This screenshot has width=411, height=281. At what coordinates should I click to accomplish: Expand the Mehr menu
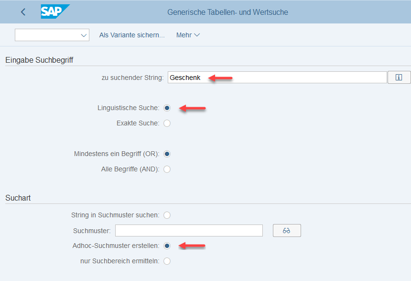(x=188, y=35)
